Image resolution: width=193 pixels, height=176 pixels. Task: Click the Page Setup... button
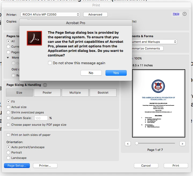click(17, 166)
